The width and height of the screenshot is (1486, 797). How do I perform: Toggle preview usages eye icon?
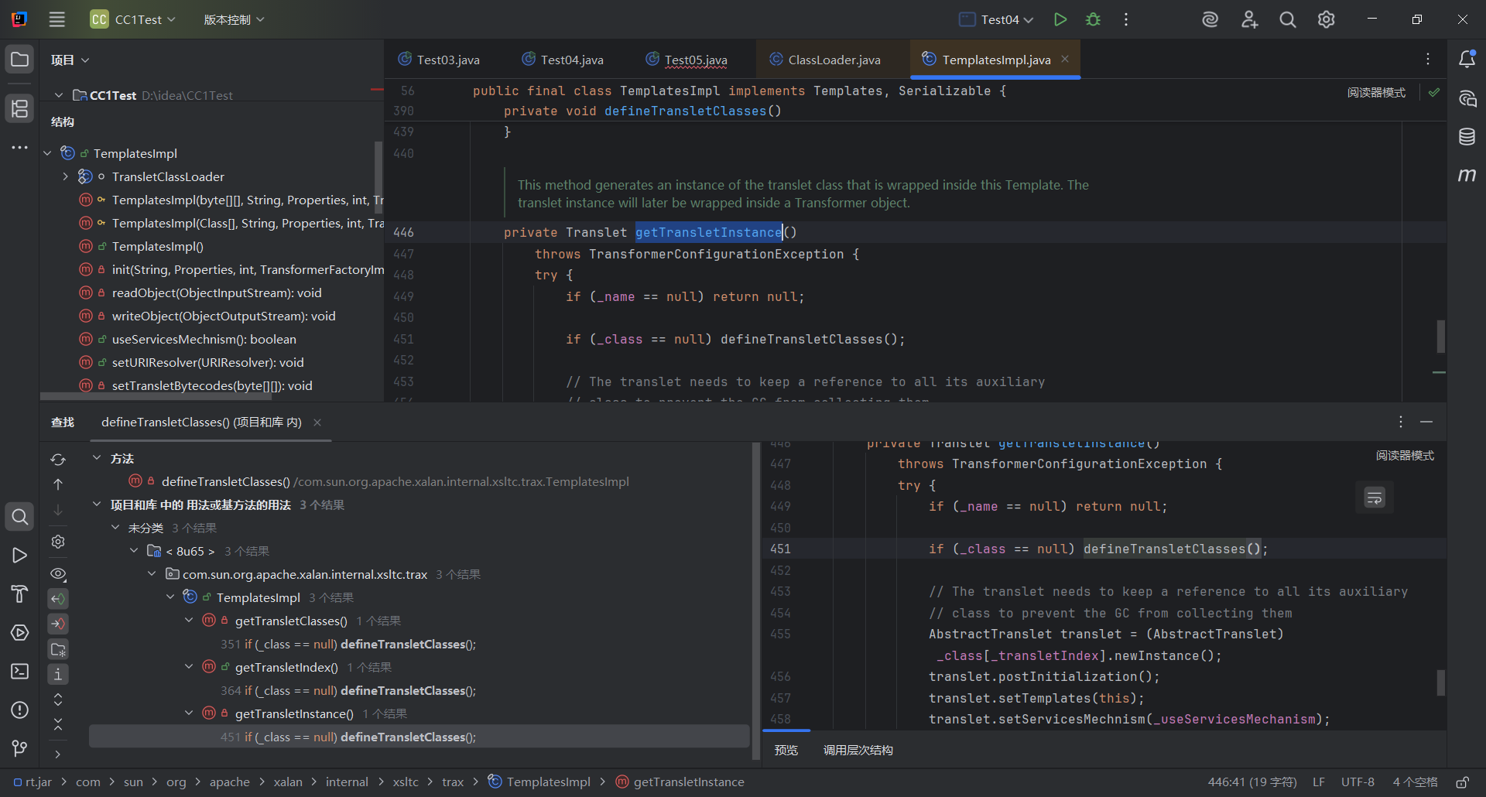click(58, 574)
